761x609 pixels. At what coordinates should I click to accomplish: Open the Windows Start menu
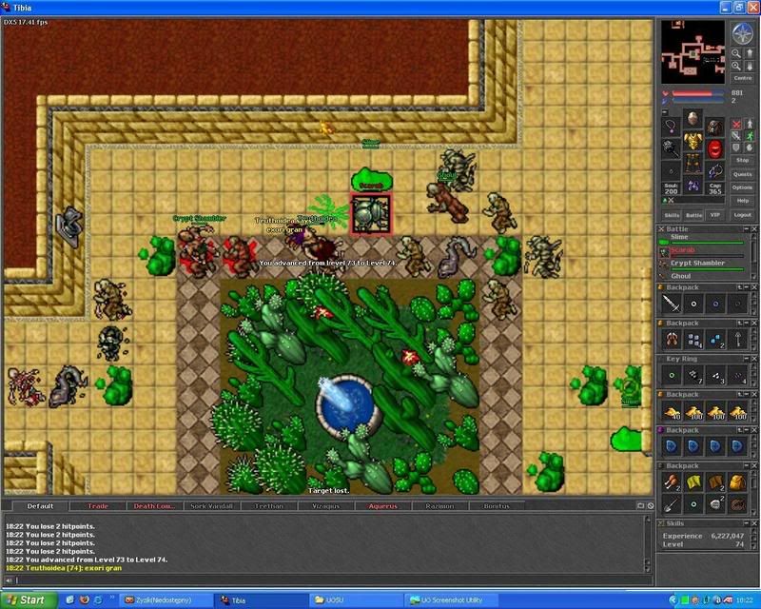28,600
